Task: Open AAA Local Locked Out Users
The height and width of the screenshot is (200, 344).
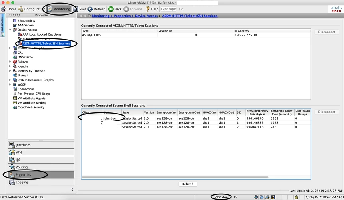Action: 42,34
